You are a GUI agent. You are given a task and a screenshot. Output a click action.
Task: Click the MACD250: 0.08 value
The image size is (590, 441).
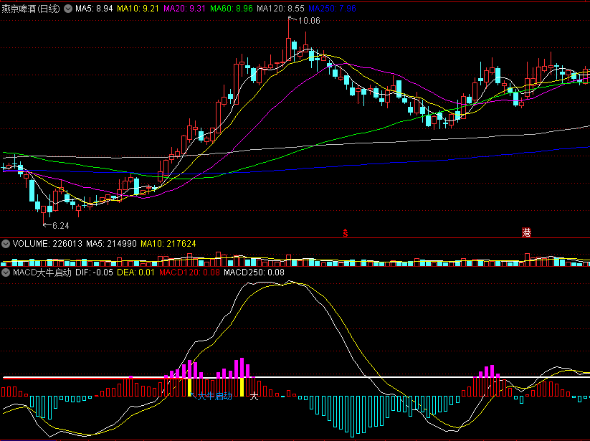[254, 272]
